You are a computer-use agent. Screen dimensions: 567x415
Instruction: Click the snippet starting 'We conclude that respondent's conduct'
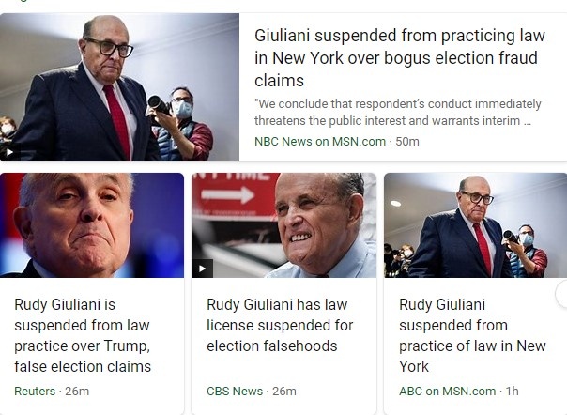[x=398, y=113]
